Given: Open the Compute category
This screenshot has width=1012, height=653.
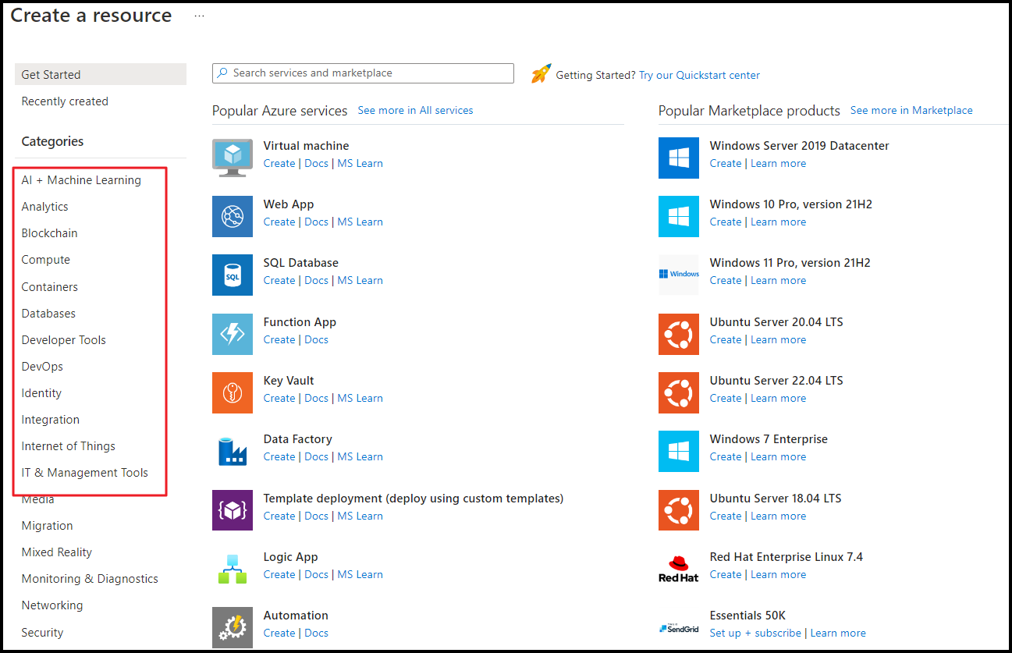Looking at the screenshot, I should click(x=45, y=260).
